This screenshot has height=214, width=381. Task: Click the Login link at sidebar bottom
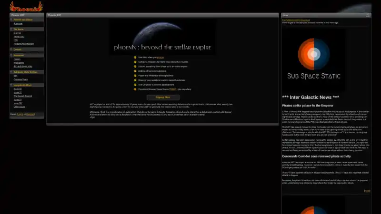pos(20,114)
